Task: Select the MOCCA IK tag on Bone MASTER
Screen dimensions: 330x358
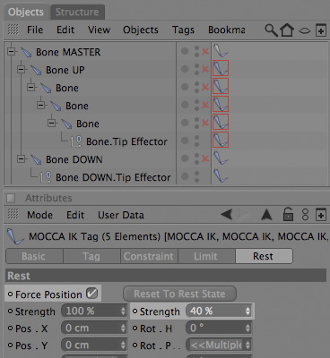Action: tap(221, 51)
